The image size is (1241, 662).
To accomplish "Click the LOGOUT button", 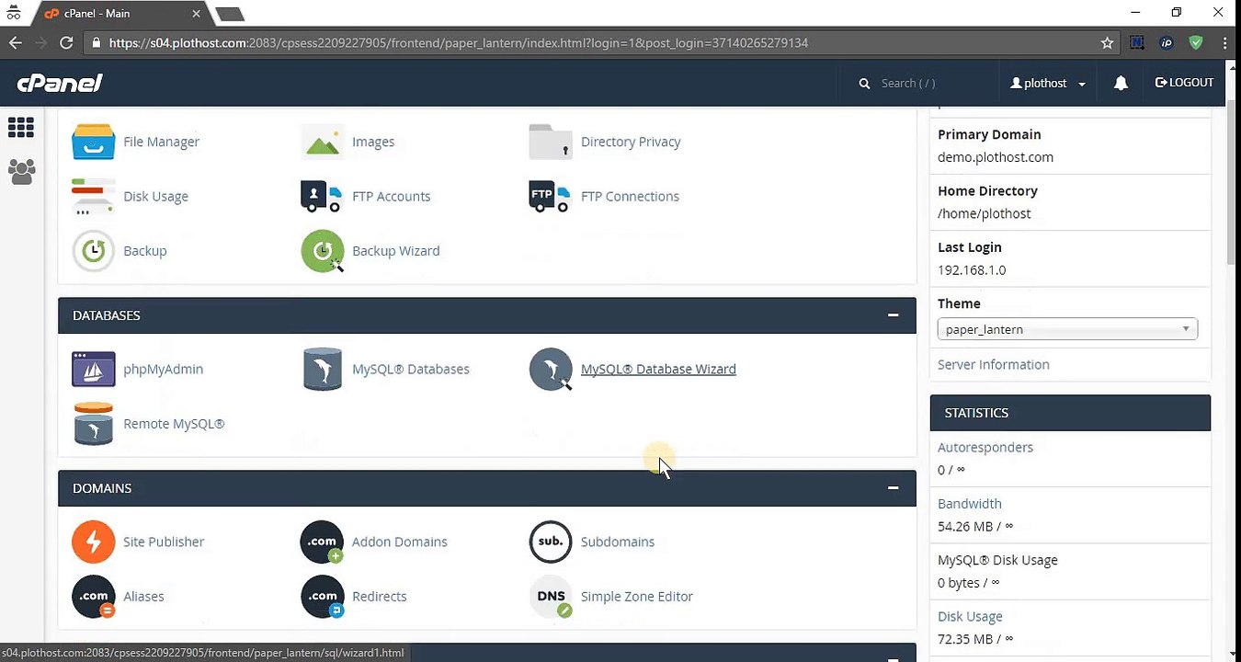I will (x=1184, y=83).
